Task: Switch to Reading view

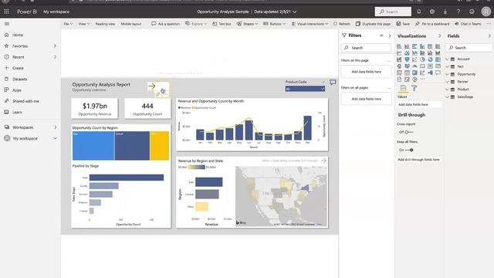Action: tap(105, 24)
